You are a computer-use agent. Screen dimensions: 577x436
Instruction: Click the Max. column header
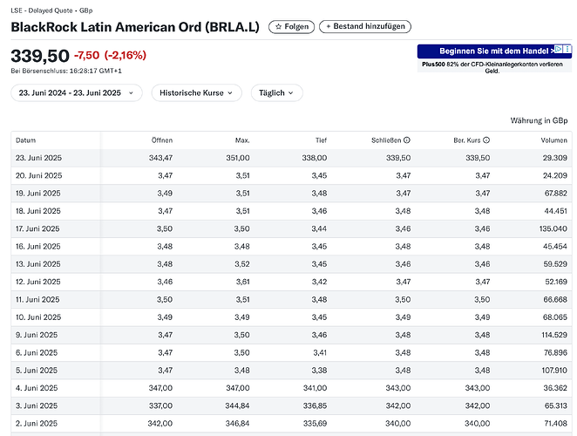tap(242, 140)
